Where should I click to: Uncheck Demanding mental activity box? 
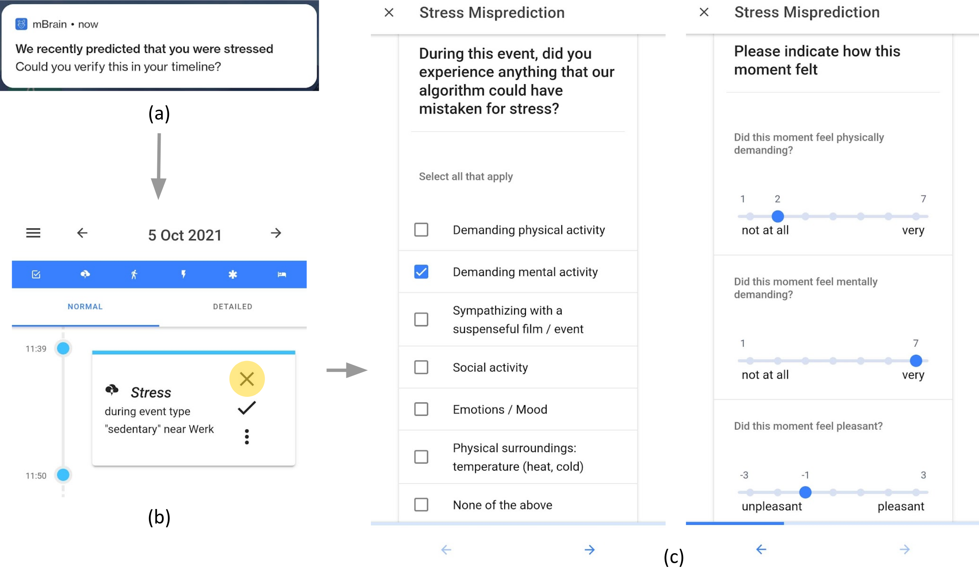pyautogui.click(x=421, y=272)
